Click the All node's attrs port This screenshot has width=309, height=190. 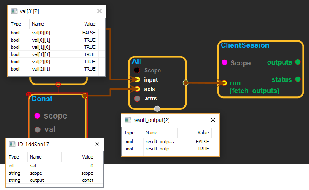point(137,99)
